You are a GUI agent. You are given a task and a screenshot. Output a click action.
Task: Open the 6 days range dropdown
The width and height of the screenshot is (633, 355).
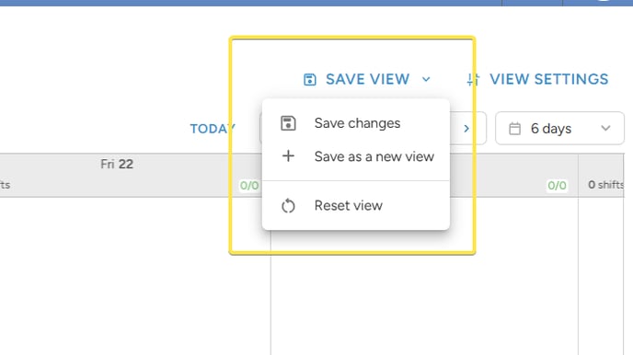coord(559,128)
